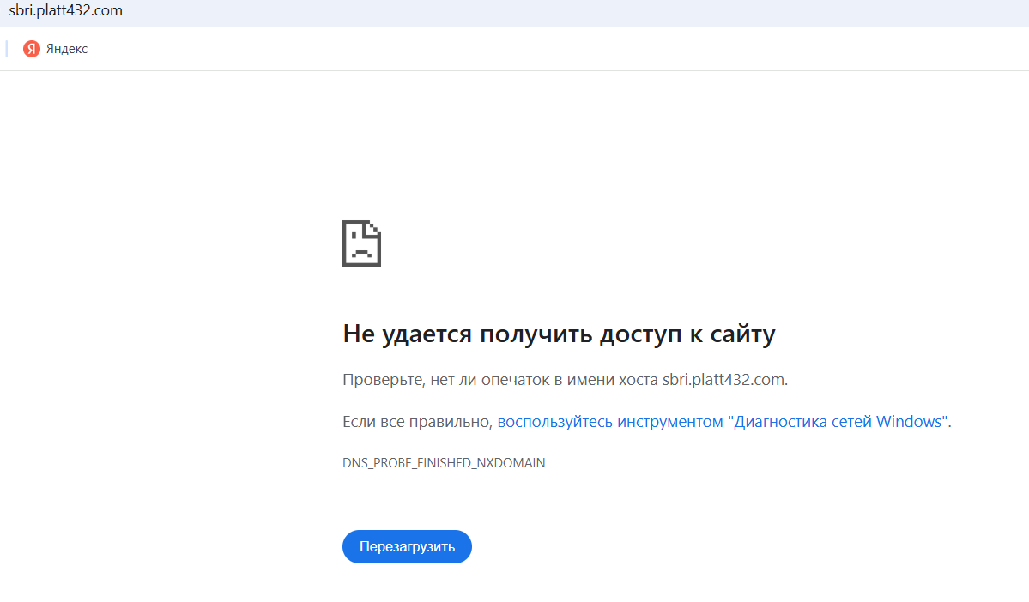This screenshot has height=602, width=1029.
Task: Click the word Windows in the diagnostics link
Action: pos(908,421)
